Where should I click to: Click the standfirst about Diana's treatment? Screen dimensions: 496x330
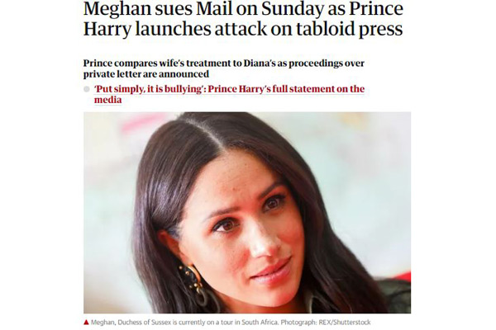(x=223, y=64)
